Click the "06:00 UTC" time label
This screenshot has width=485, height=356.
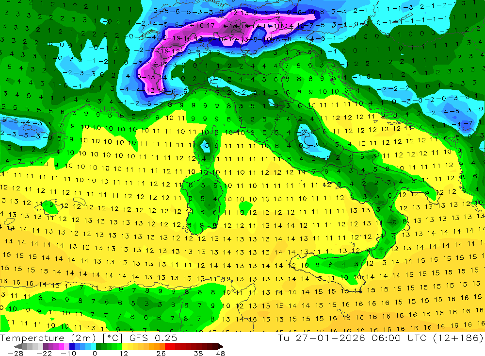click(x=398, y=338)
